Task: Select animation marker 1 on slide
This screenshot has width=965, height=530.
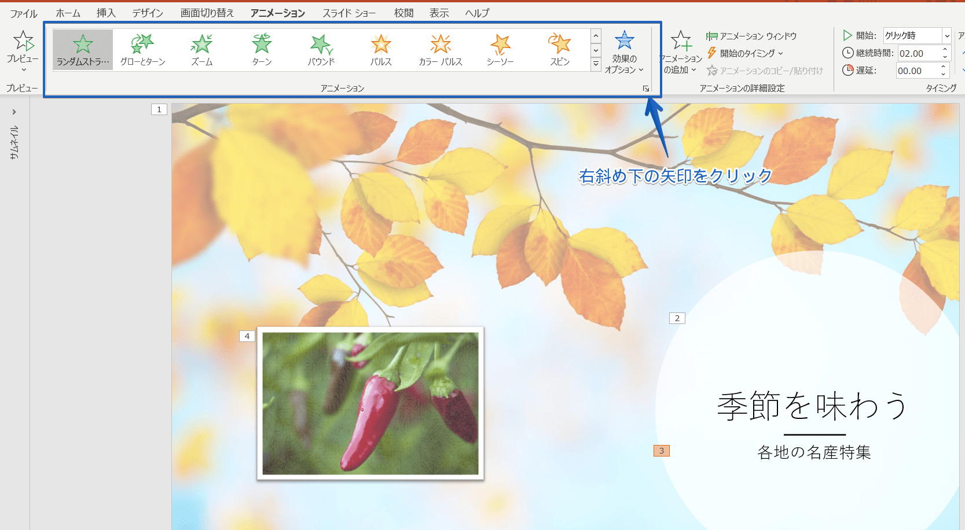Action: (x=159, y=109)
